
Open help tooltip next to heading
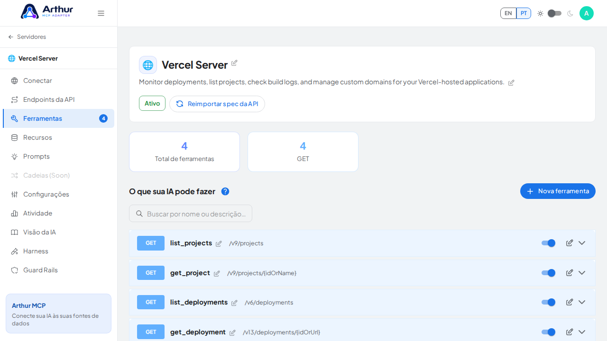[x=225, y=191]
